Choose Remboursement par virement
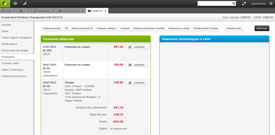The height and width of the screenshot is (135, 275). (x=149, y=29)
